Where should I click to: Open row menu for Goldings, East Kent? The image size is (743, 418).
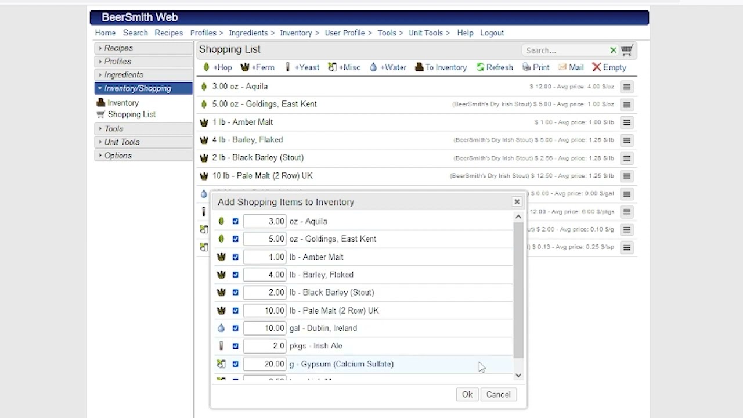626,105
